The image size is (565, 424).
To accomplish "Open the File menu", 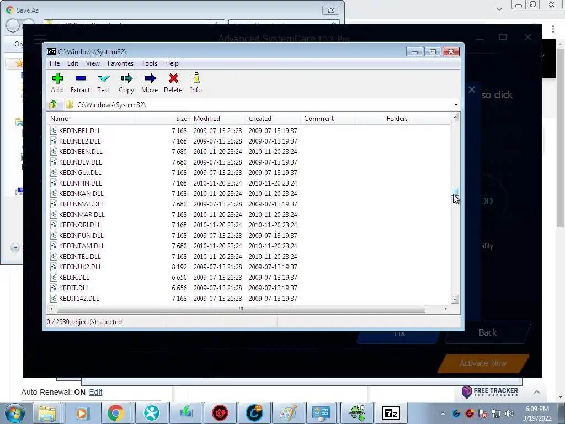I will pyautogui.click(x=55, y=63).
